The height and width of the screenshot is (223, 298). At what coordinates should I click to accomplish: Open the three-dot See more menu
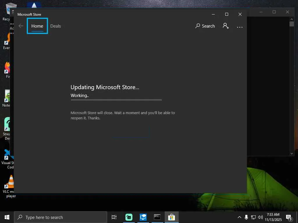[240, 27]
